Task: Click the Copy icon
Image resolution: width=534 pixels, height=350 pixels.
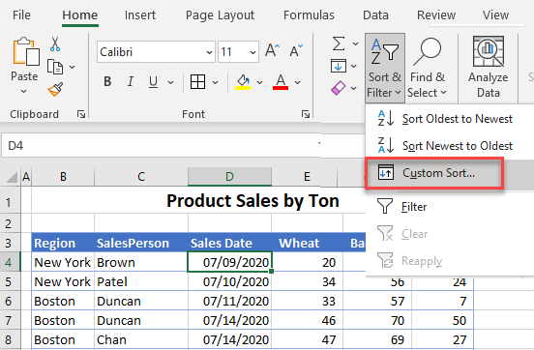Action: click(x=55, y=67)
